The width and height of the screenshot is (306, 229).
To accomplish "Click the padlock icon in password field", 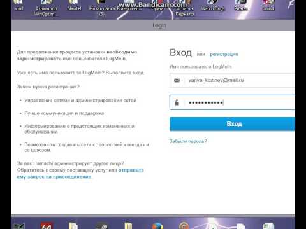I will point(177,102).
